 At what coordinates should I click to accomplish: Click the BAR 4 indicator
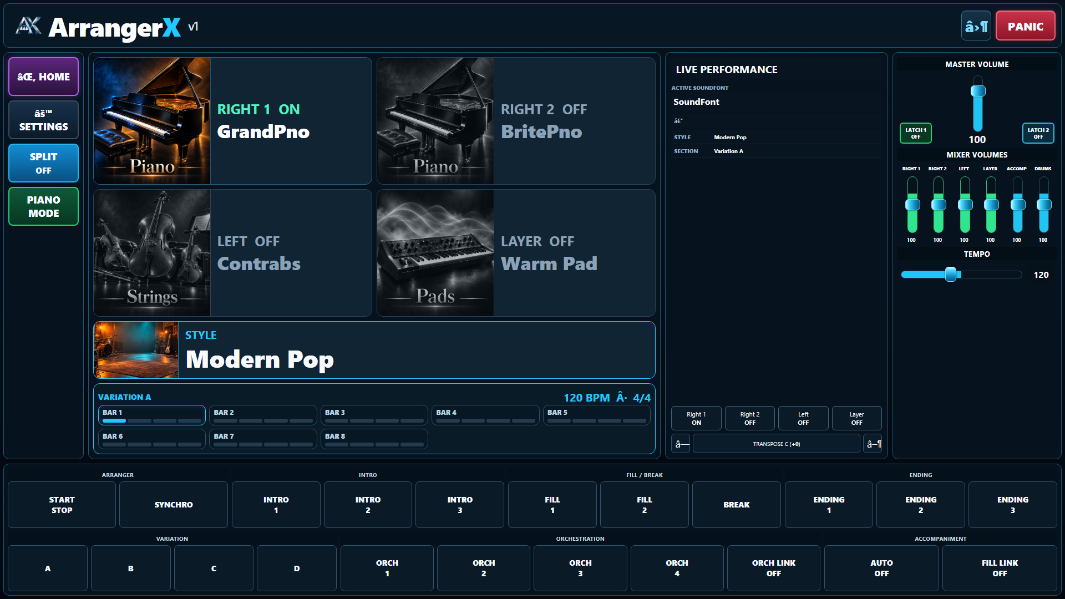[485, 415]
